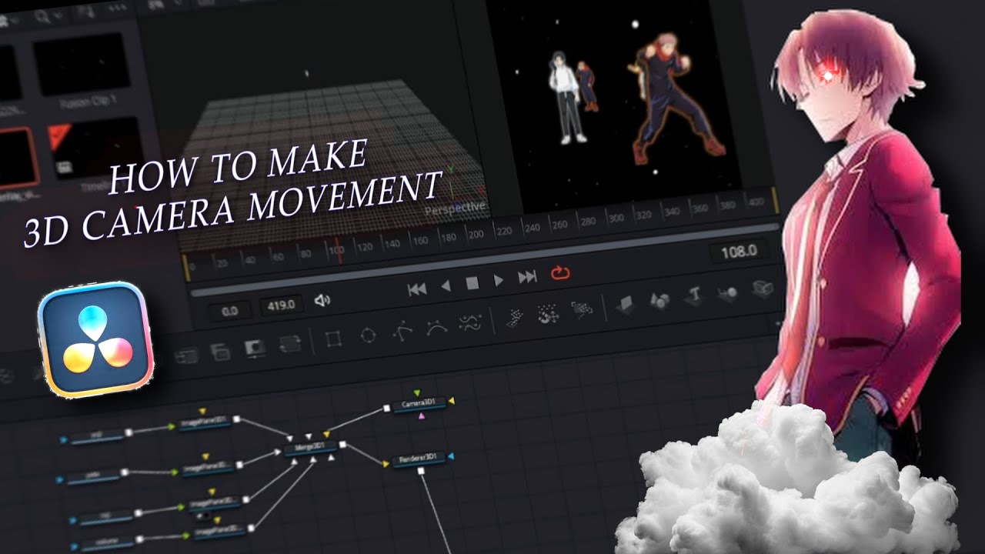The width and height of the screenshot is (985, 554).
Task: Add an Ellipse mask tool
Action: 369,335
